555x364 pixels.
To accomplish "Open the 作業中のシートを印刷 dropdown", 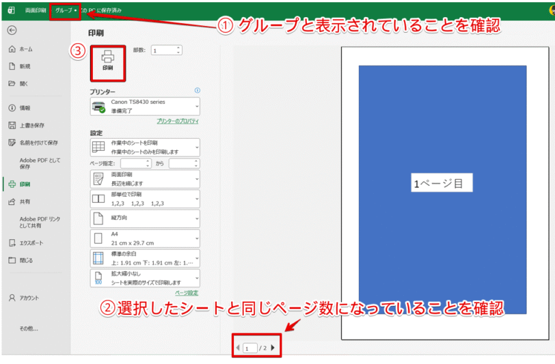I will (145, 148).
